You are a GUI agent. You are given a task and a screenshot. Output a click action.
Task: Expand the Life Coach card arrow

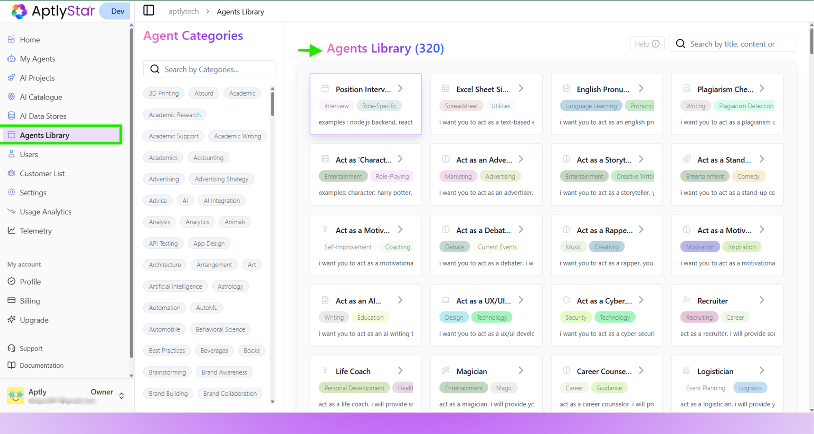400,370
